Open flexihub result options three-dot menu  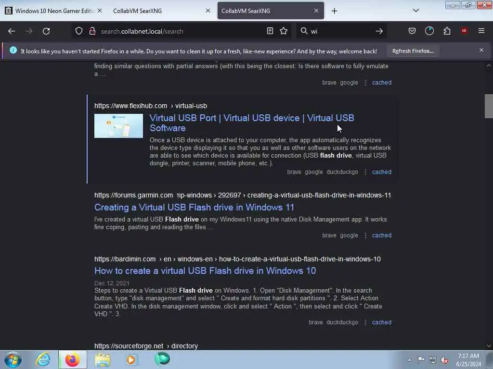point(365,172)
